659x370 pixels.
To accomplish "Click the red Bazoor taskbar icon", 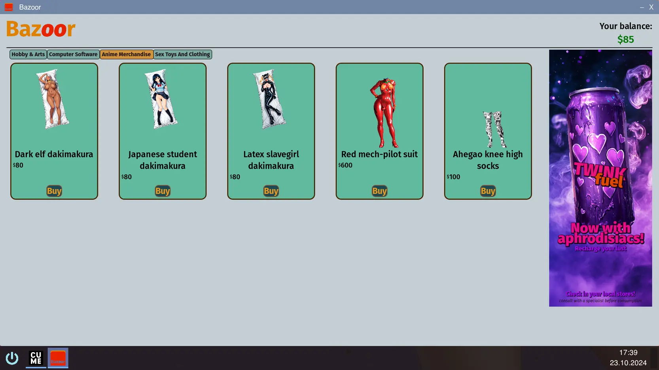I will pos(58,358).
